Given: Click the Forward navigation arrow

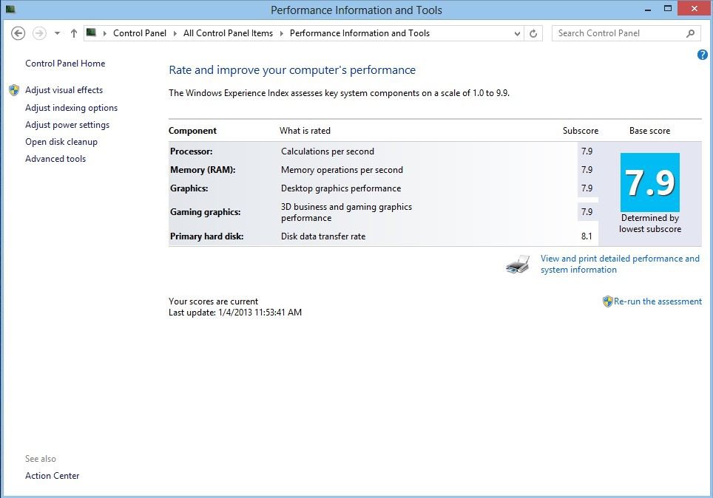Looking at the screenshot, I should [x=39, y=33].
